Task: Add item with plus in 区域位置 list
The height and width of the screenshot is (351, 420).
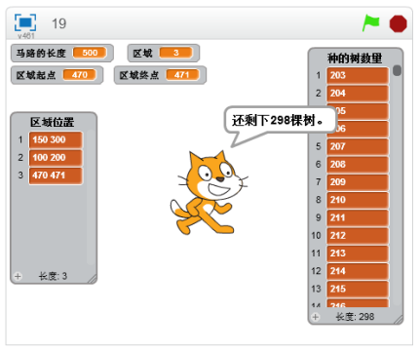Action: 18,276
